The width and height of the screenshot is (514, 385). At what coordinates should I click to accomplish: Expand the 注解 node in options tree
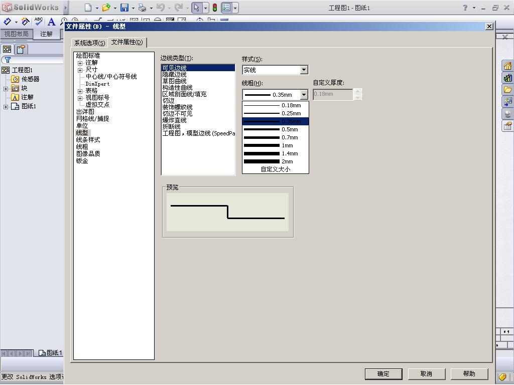pos(80,63)
